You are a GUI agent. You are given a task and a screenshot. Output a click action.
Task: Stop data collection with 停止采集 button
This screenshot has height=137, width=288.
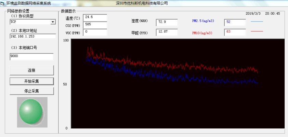click(x=31, y=91)
